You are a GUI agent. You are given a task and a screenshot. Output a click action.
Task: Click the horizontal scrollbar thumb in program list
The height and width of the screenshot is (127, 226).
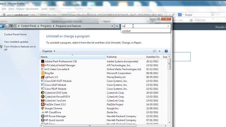click(x=90, y=126)
